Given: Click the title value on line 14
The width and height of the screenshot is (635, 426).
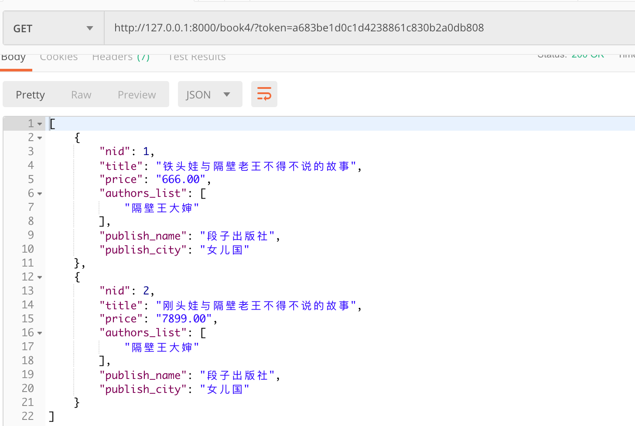Looking at the screenshot, I should pos(256,305).
